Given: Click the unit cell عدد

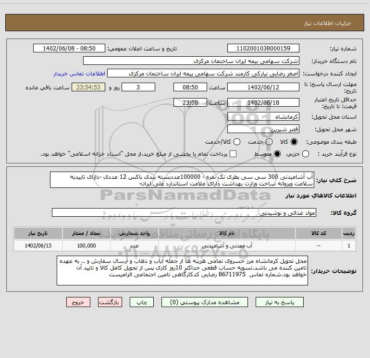Looking at the screenshot, I should point(134,246).
